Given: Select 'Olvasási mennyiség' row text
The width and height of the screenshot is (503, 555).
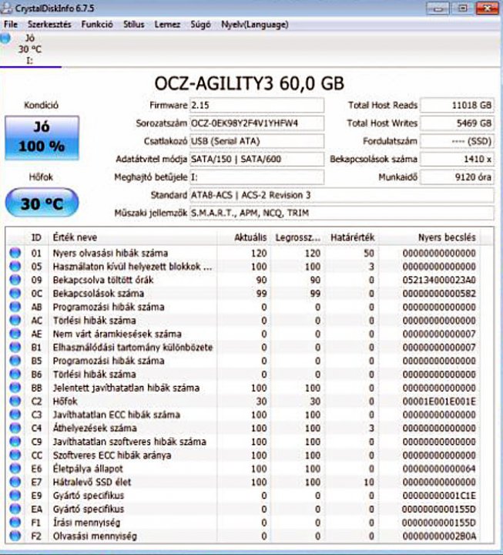Looking at the screenshot, I should click(95, 536).
